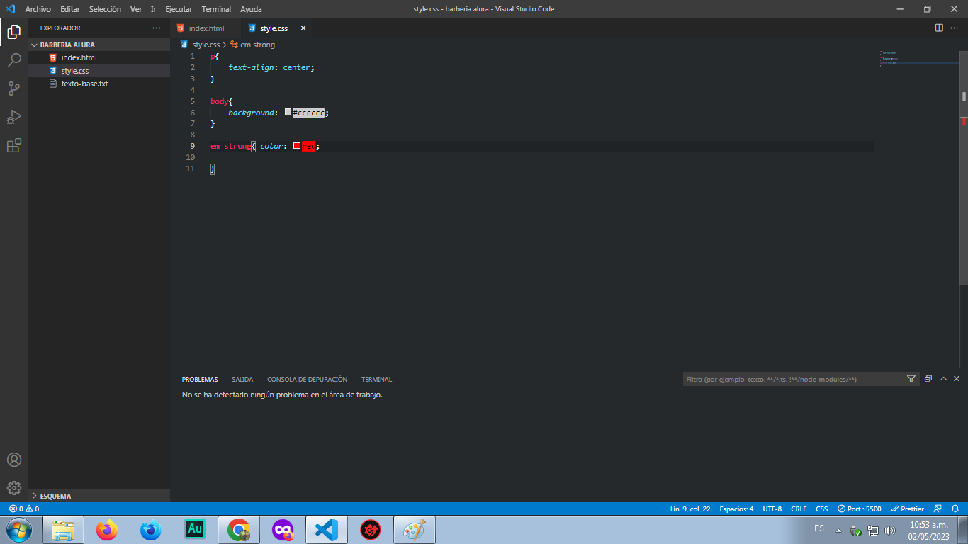
Task: Open the Extensions view
Action: 14,145
